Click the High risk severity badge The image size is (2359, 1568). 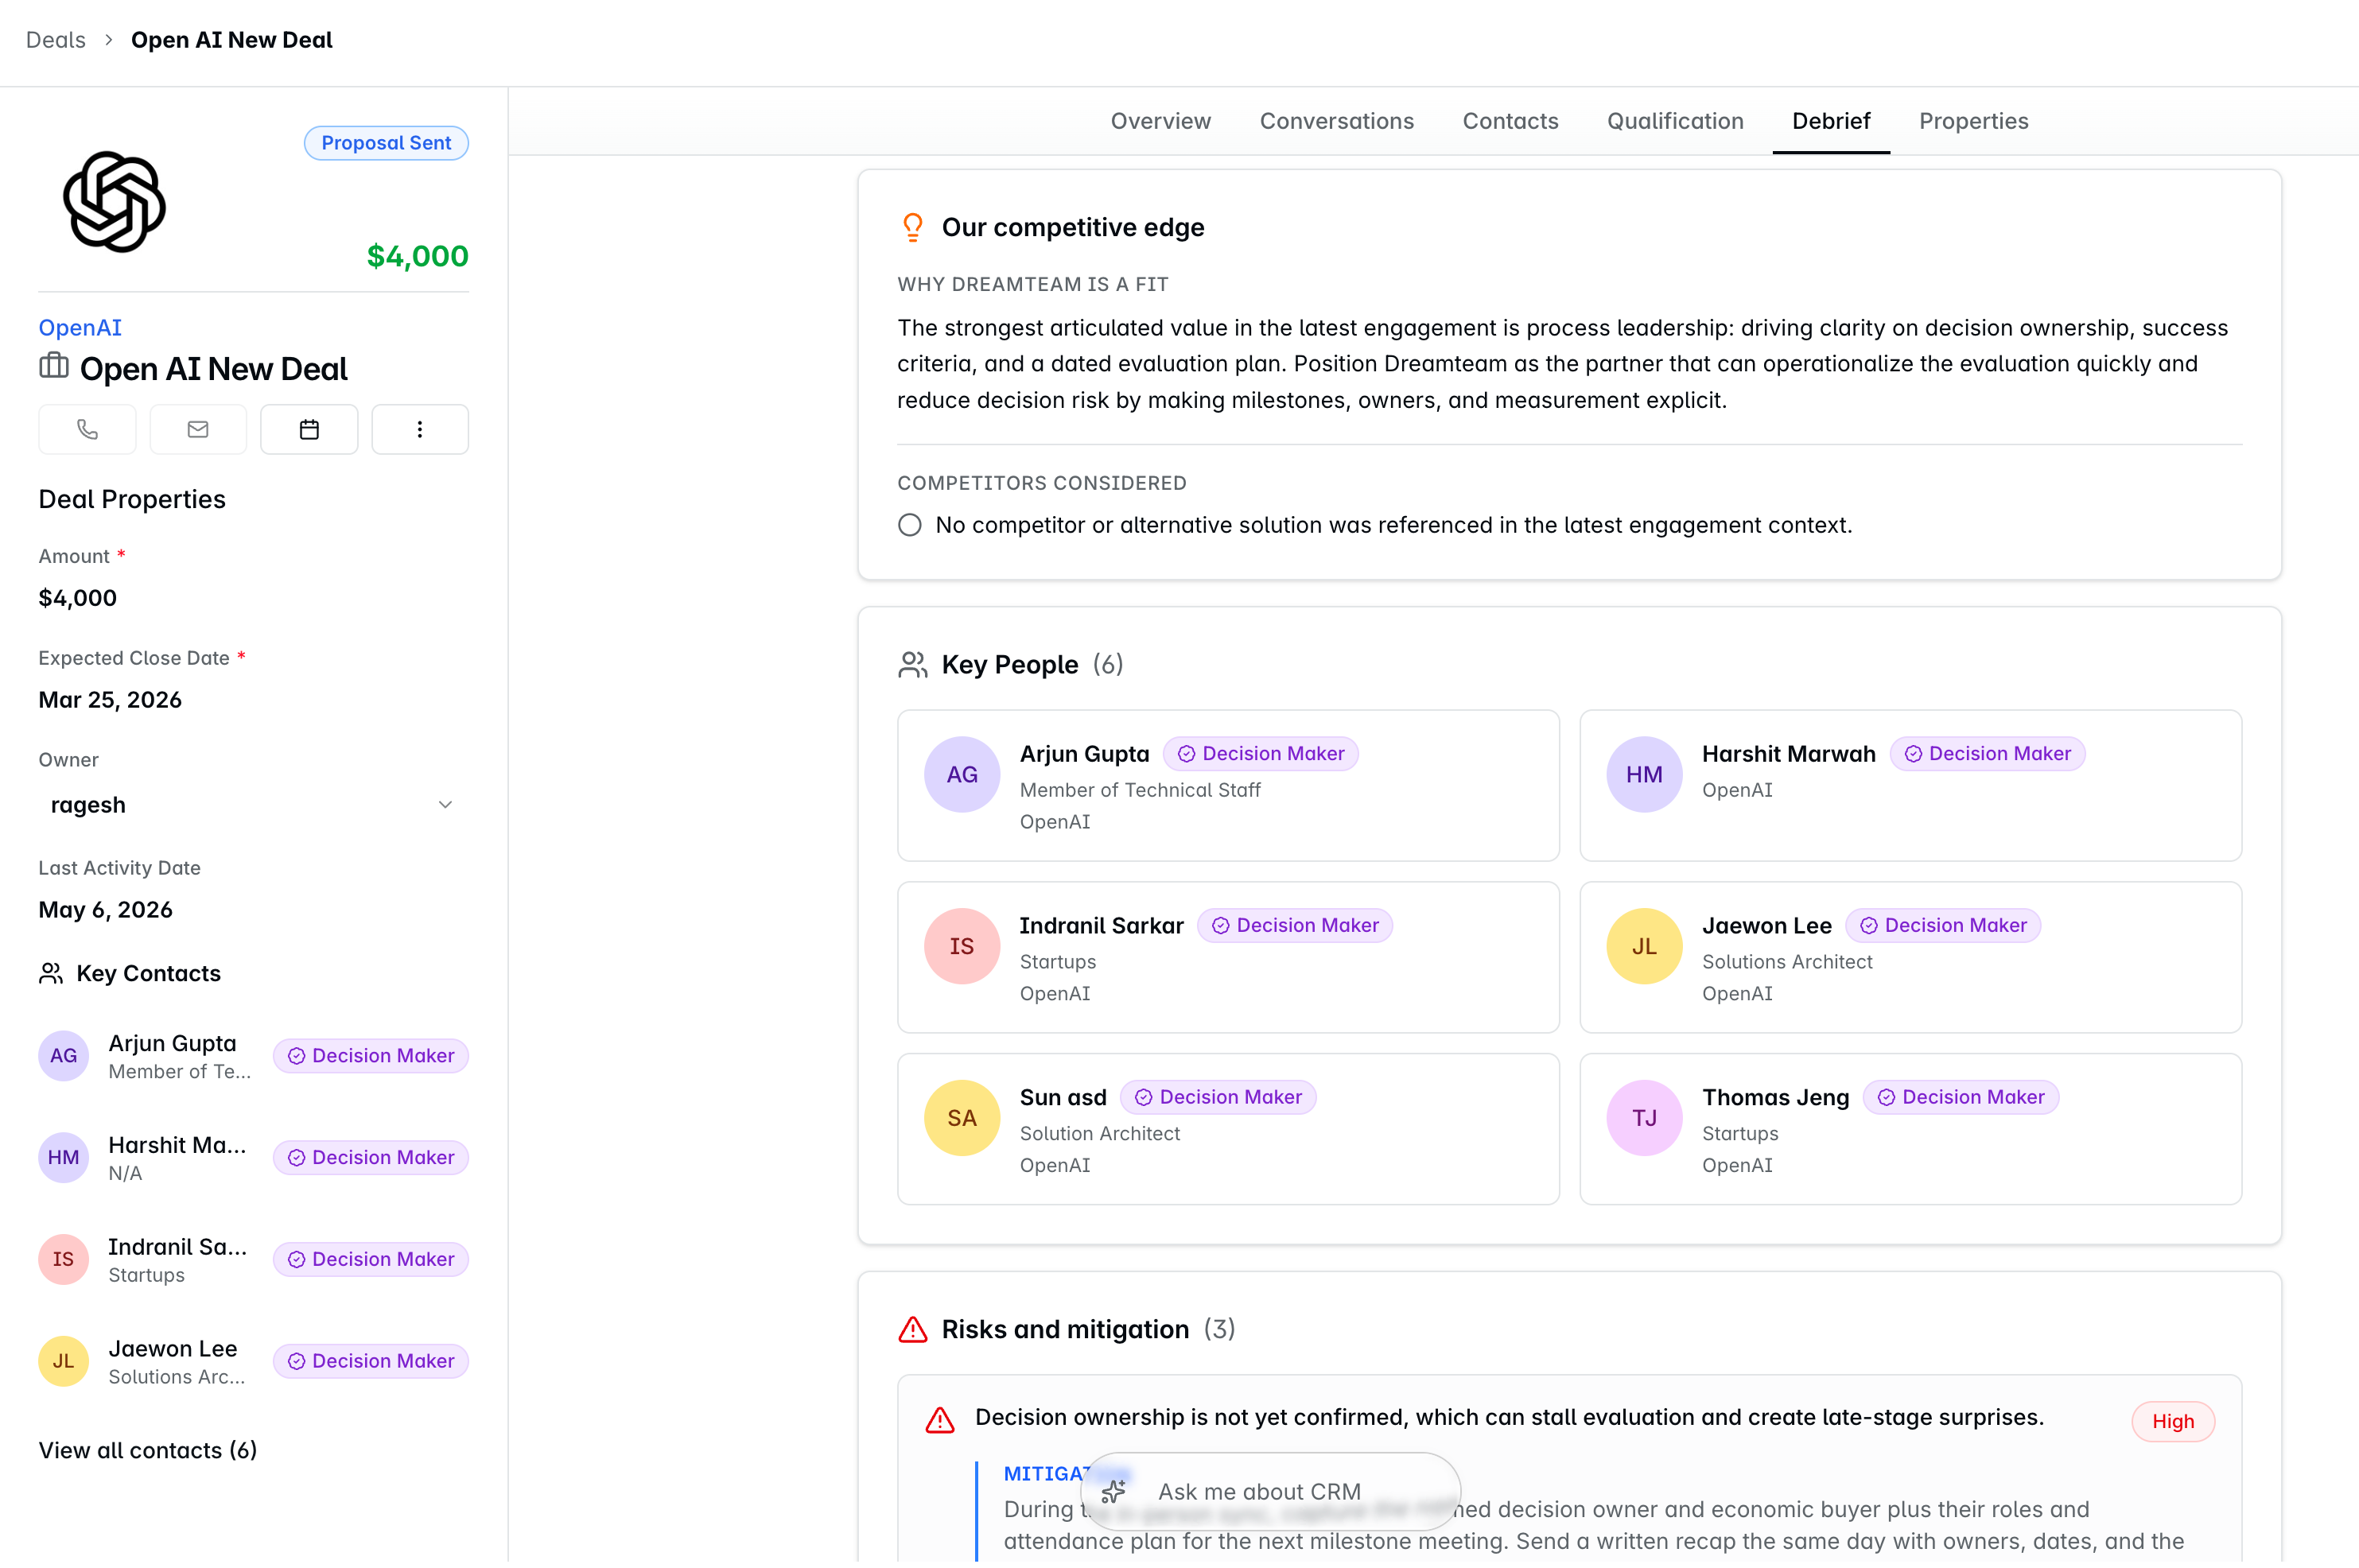[x=2172, y=1421]
